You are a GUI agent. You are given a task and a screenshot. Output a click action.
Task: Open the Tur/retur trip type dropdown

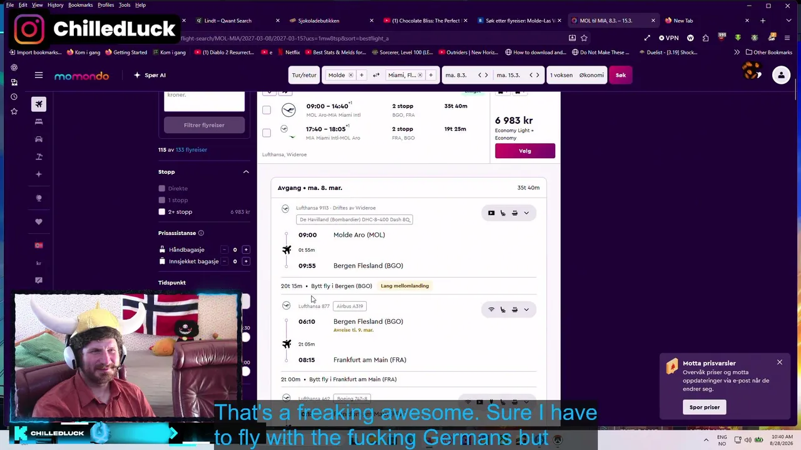pyautogui.click(x=304, y=76)
